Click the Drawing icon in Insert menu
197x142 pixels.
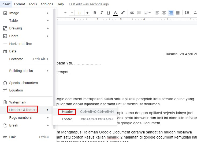click(5, 28)
